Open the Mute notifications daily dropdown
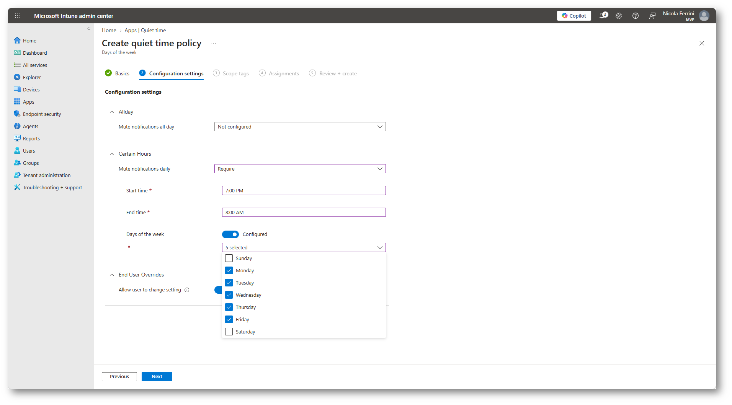 click(300, 169)
